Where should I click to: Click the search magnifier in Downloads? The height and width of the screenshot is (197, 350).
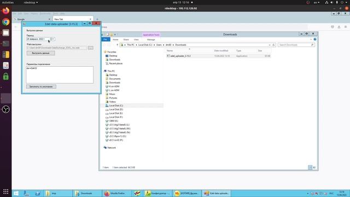312,45
